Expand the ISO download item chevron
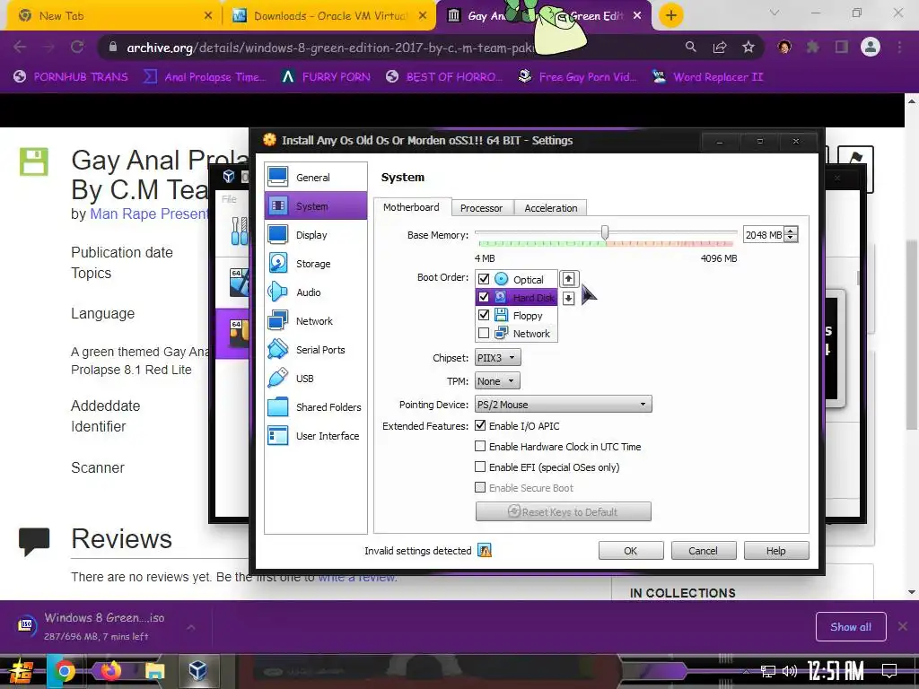919x689 pixels. click(191, 627)
